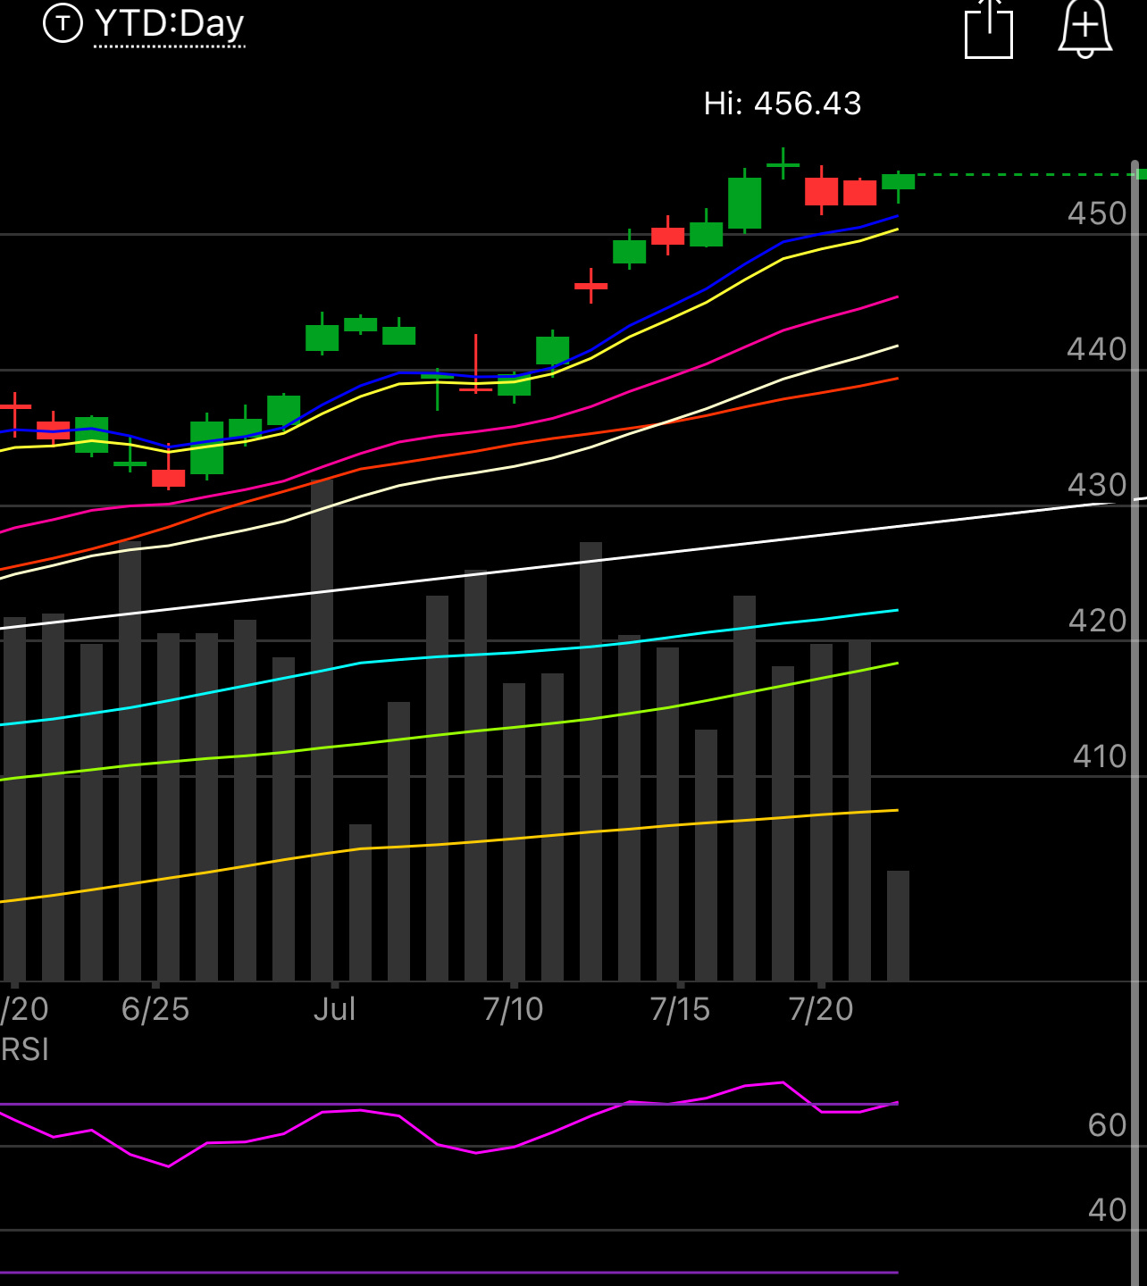This screenshot has width=1147, height=1286.
Task: Select the tall green candle below Hi label
Action: click(744, 203)
